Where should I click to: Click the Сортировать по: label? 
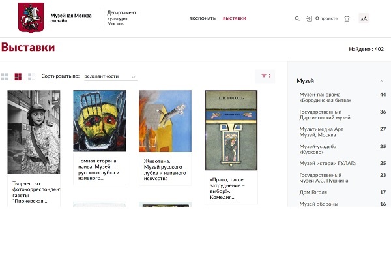pos(61,76)
